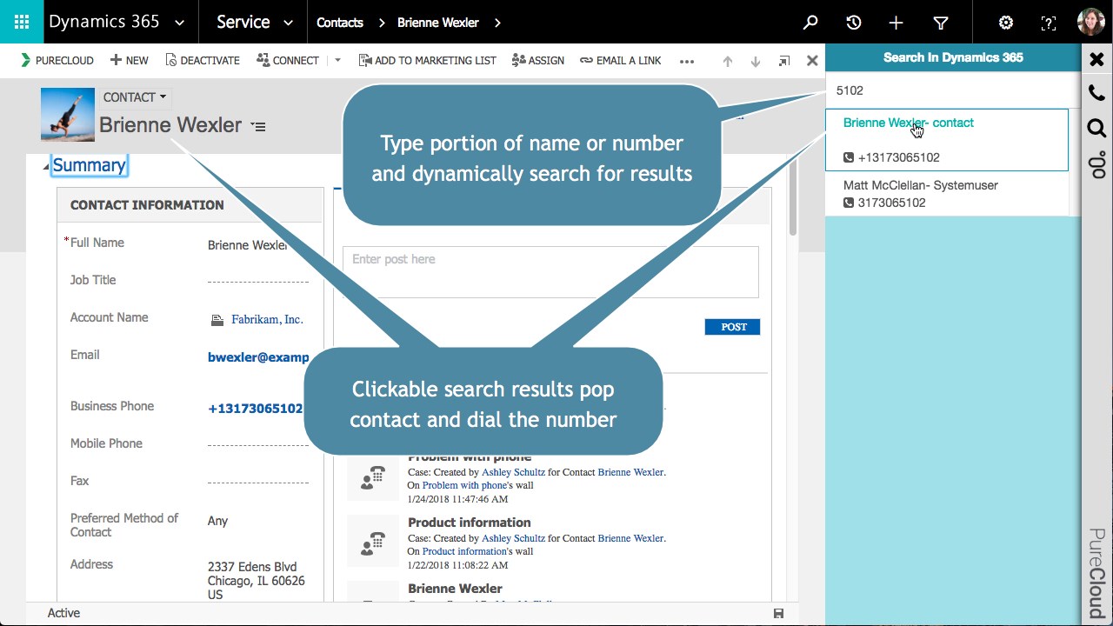Click the contact profile photo
The image size is (1113, 626).
[x=68, y=114]
